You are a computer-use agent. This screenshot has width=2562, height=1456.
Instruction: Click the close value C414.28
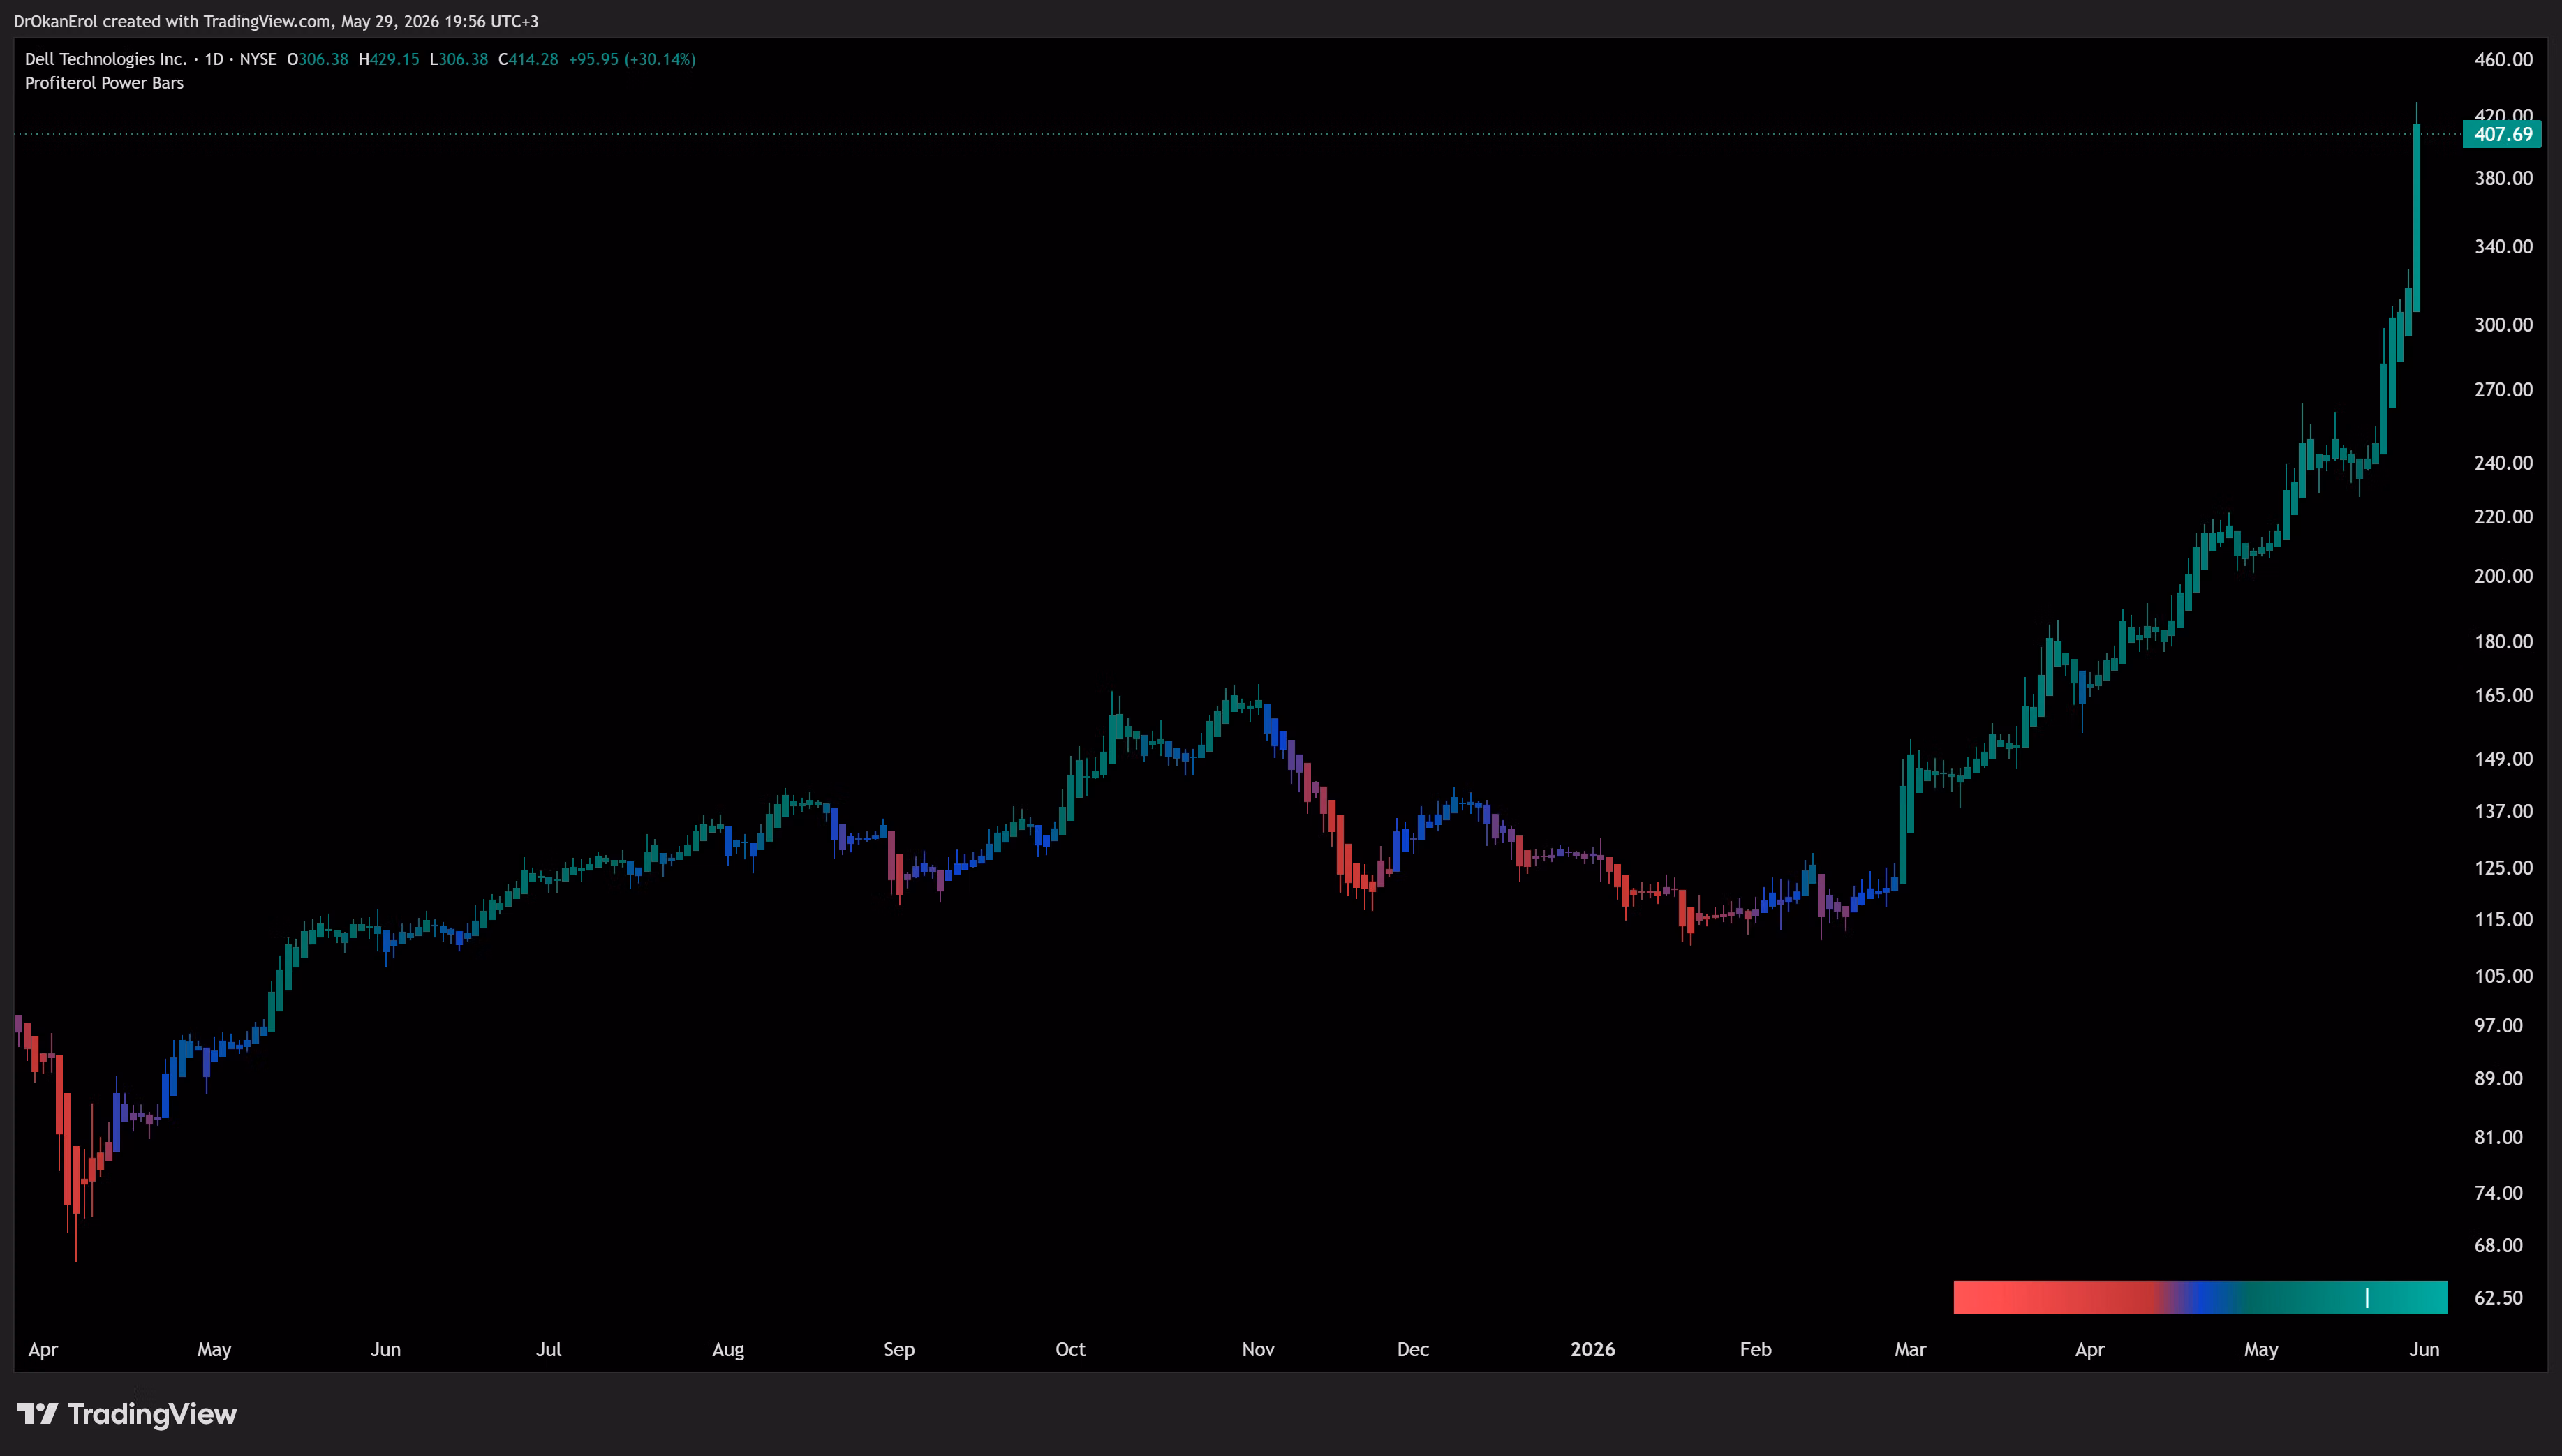[529, 59]
